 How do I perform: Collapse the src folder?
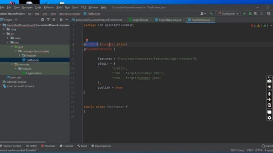[x=4, y=34]
